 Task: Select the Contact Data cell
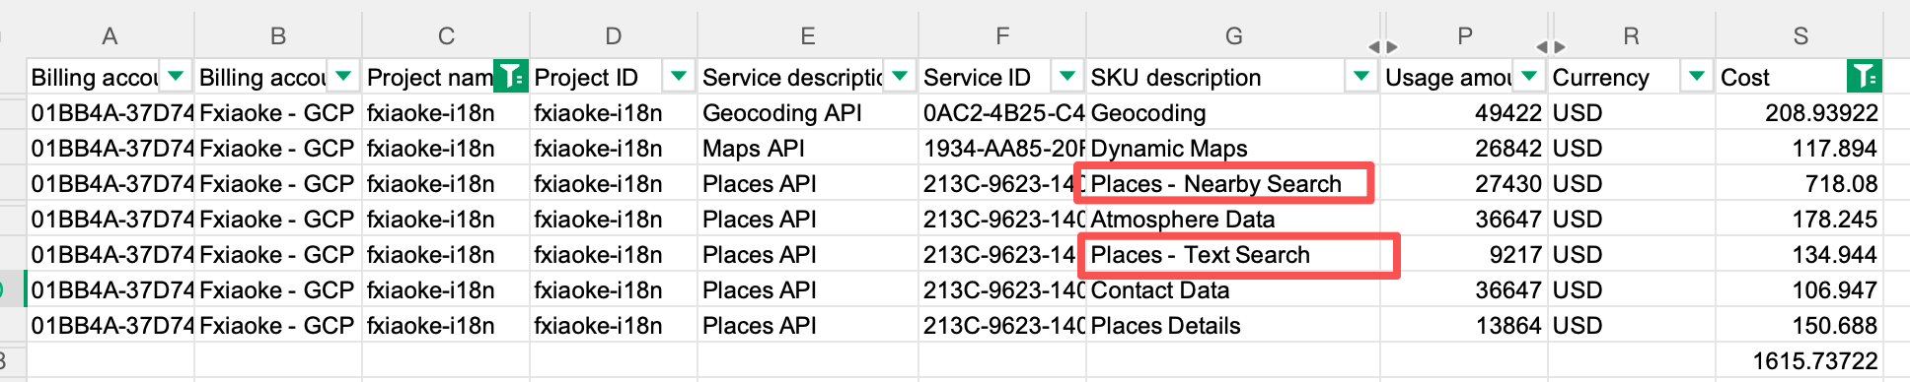tap(1233, 289)
